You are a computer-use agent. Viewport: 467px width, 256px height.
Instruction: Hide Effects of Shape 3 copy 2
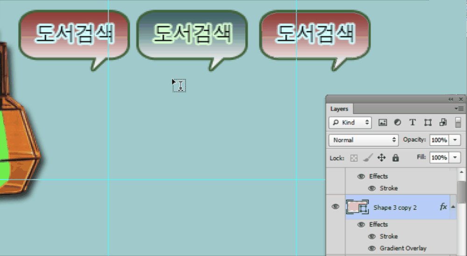361,224
